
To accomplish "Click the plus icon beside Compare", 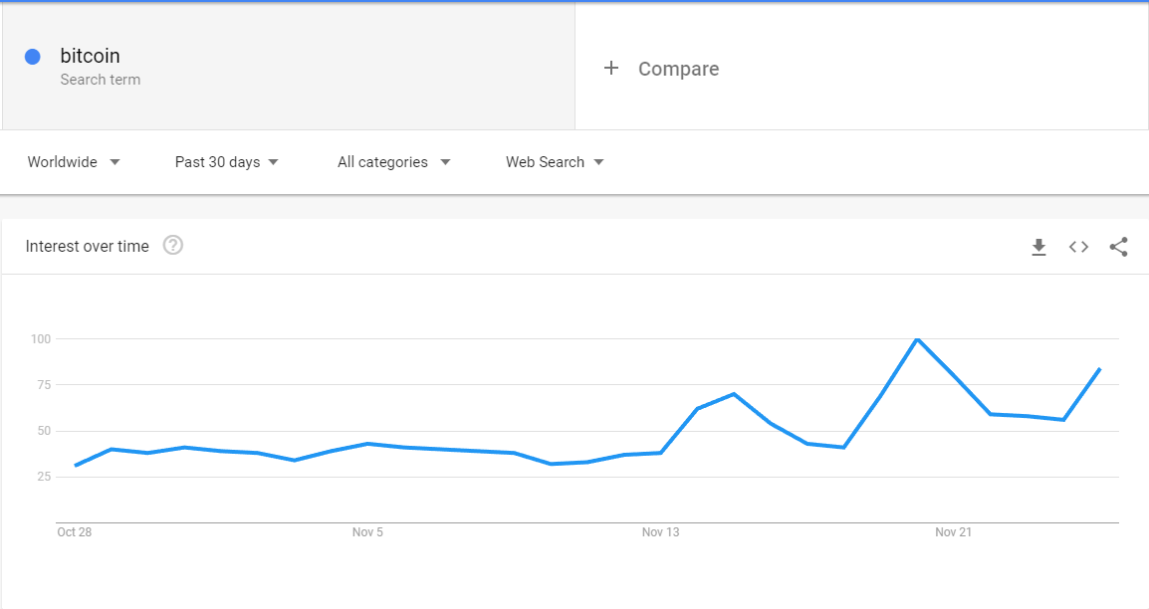I will [x=611, y=69].
